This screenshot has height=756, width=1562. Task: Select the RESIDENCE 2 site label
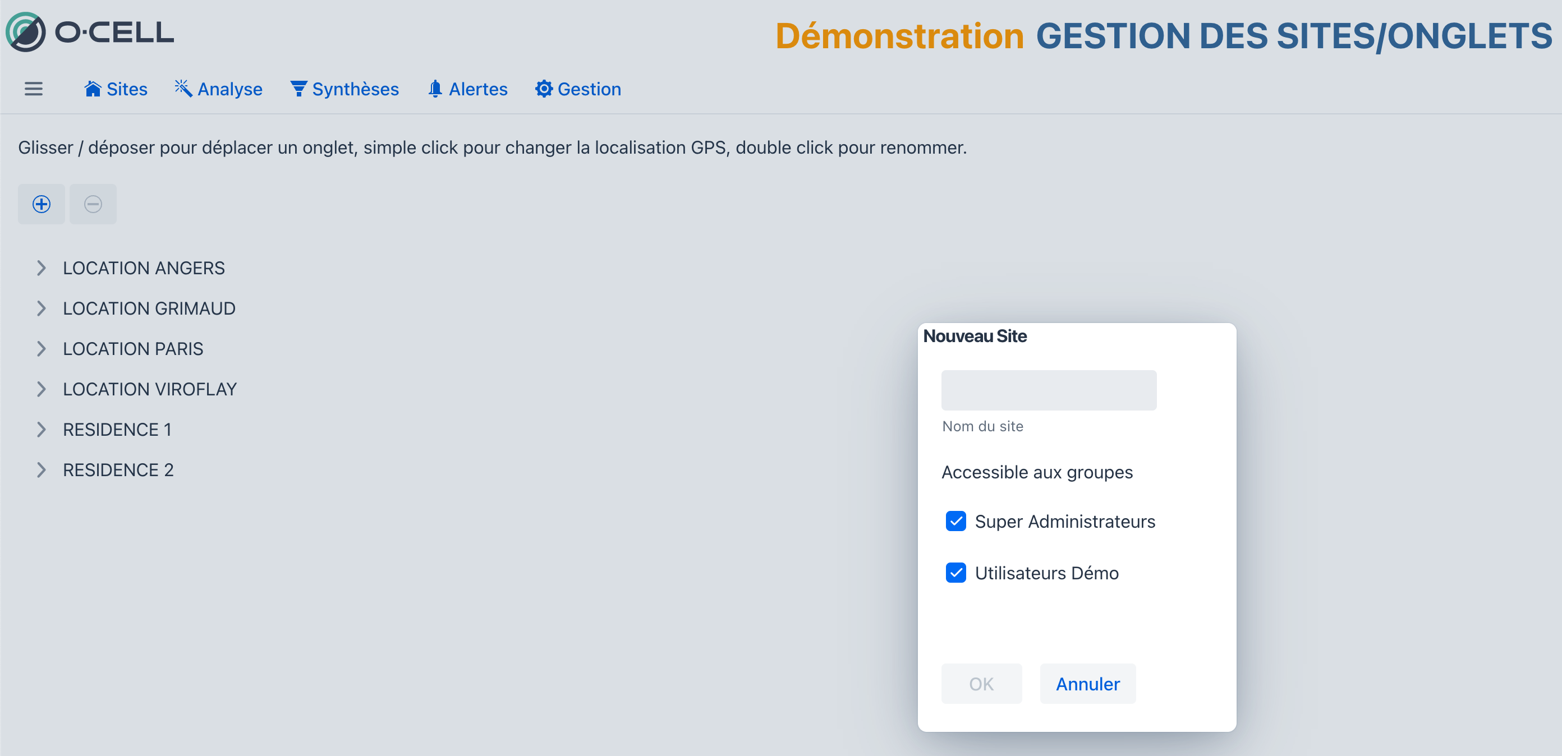click(x=118, y=470)
